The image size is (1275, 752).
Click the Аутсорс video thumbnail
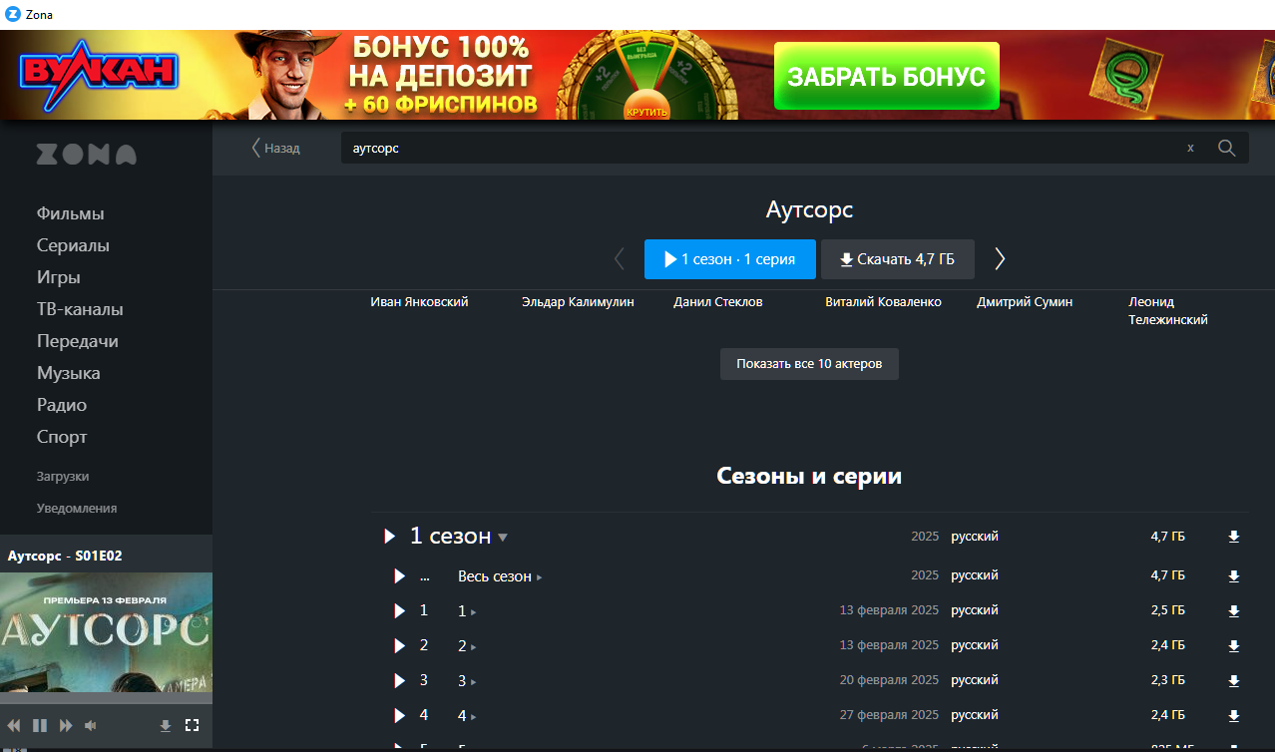pyautogui.click(x=106, y=632)
